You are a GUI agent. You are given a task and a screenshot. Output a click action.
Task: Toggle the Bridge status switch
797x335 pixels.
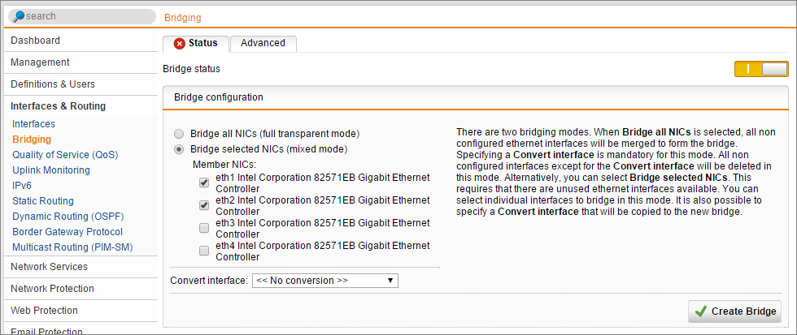pyautogui.click(x=761, y=69)
